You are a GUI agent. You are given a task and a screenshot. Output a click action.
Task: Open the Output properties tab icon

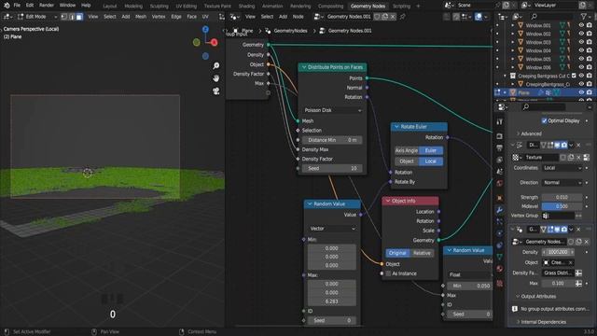click(500, 147)
